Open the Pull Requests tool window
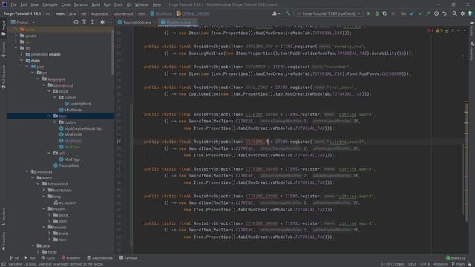The height and width of the screenshot is (267, 475). pyautogui.click(x=4, y=76)
